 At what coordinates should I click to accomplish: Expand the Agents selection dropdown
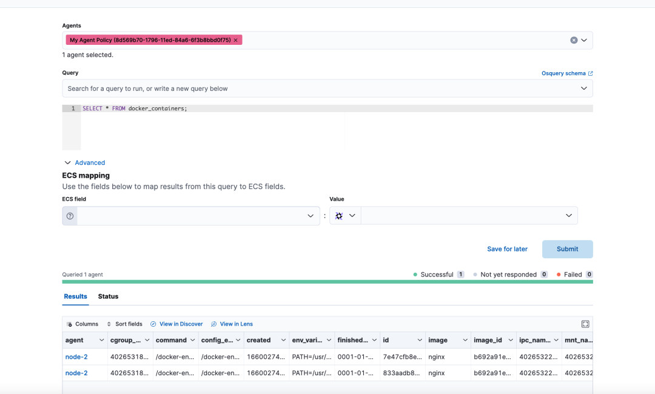pos(584,40)
